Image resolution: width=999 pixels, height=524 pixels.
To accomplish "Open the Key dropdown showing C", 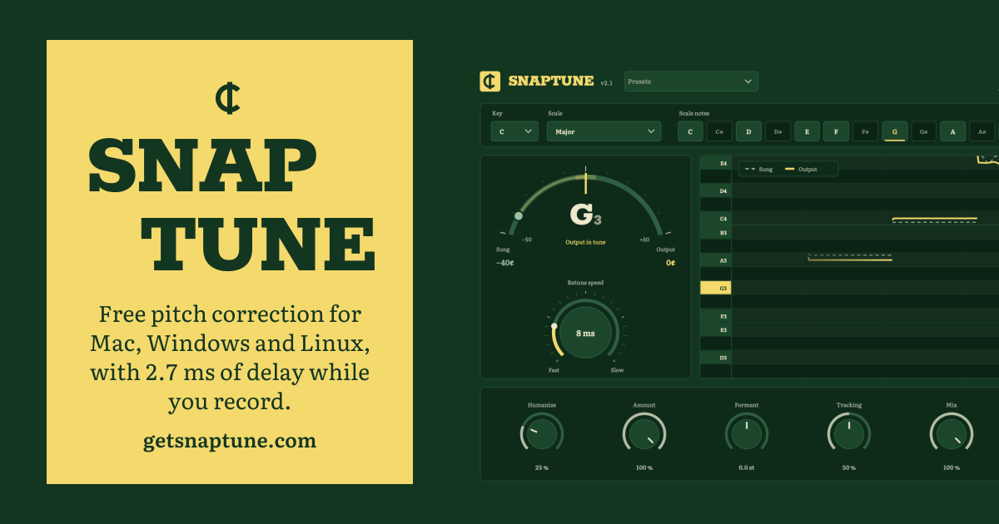I will 514,131.
